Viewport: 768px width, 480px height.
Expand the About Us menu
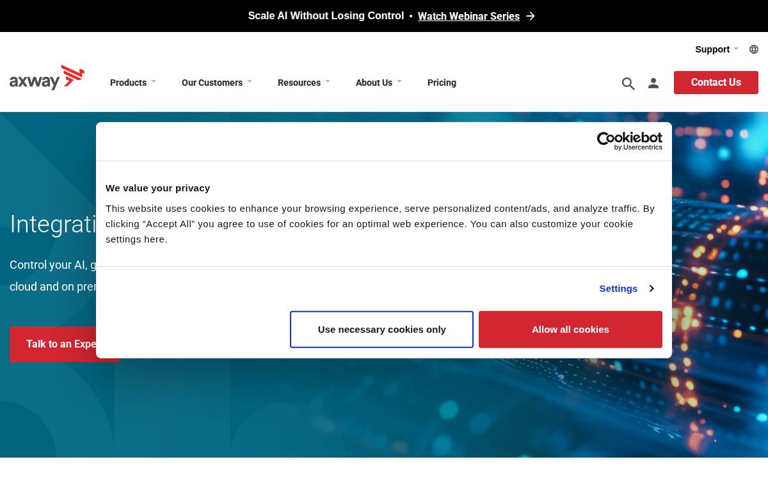point(379,83)
